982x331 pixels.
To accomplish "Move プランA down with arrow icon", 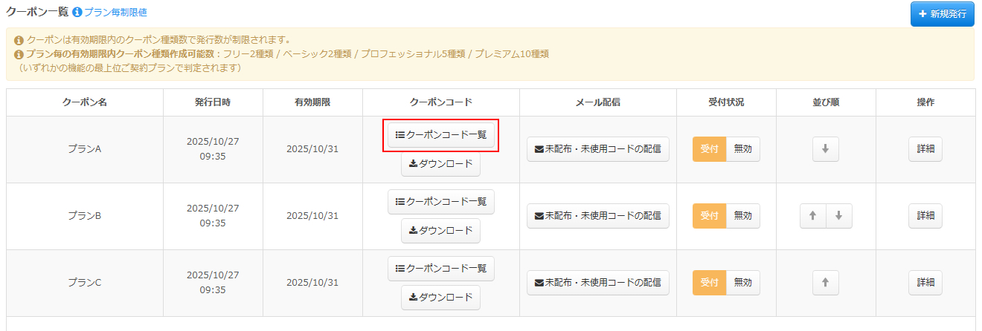I will (x=825, y=149).
